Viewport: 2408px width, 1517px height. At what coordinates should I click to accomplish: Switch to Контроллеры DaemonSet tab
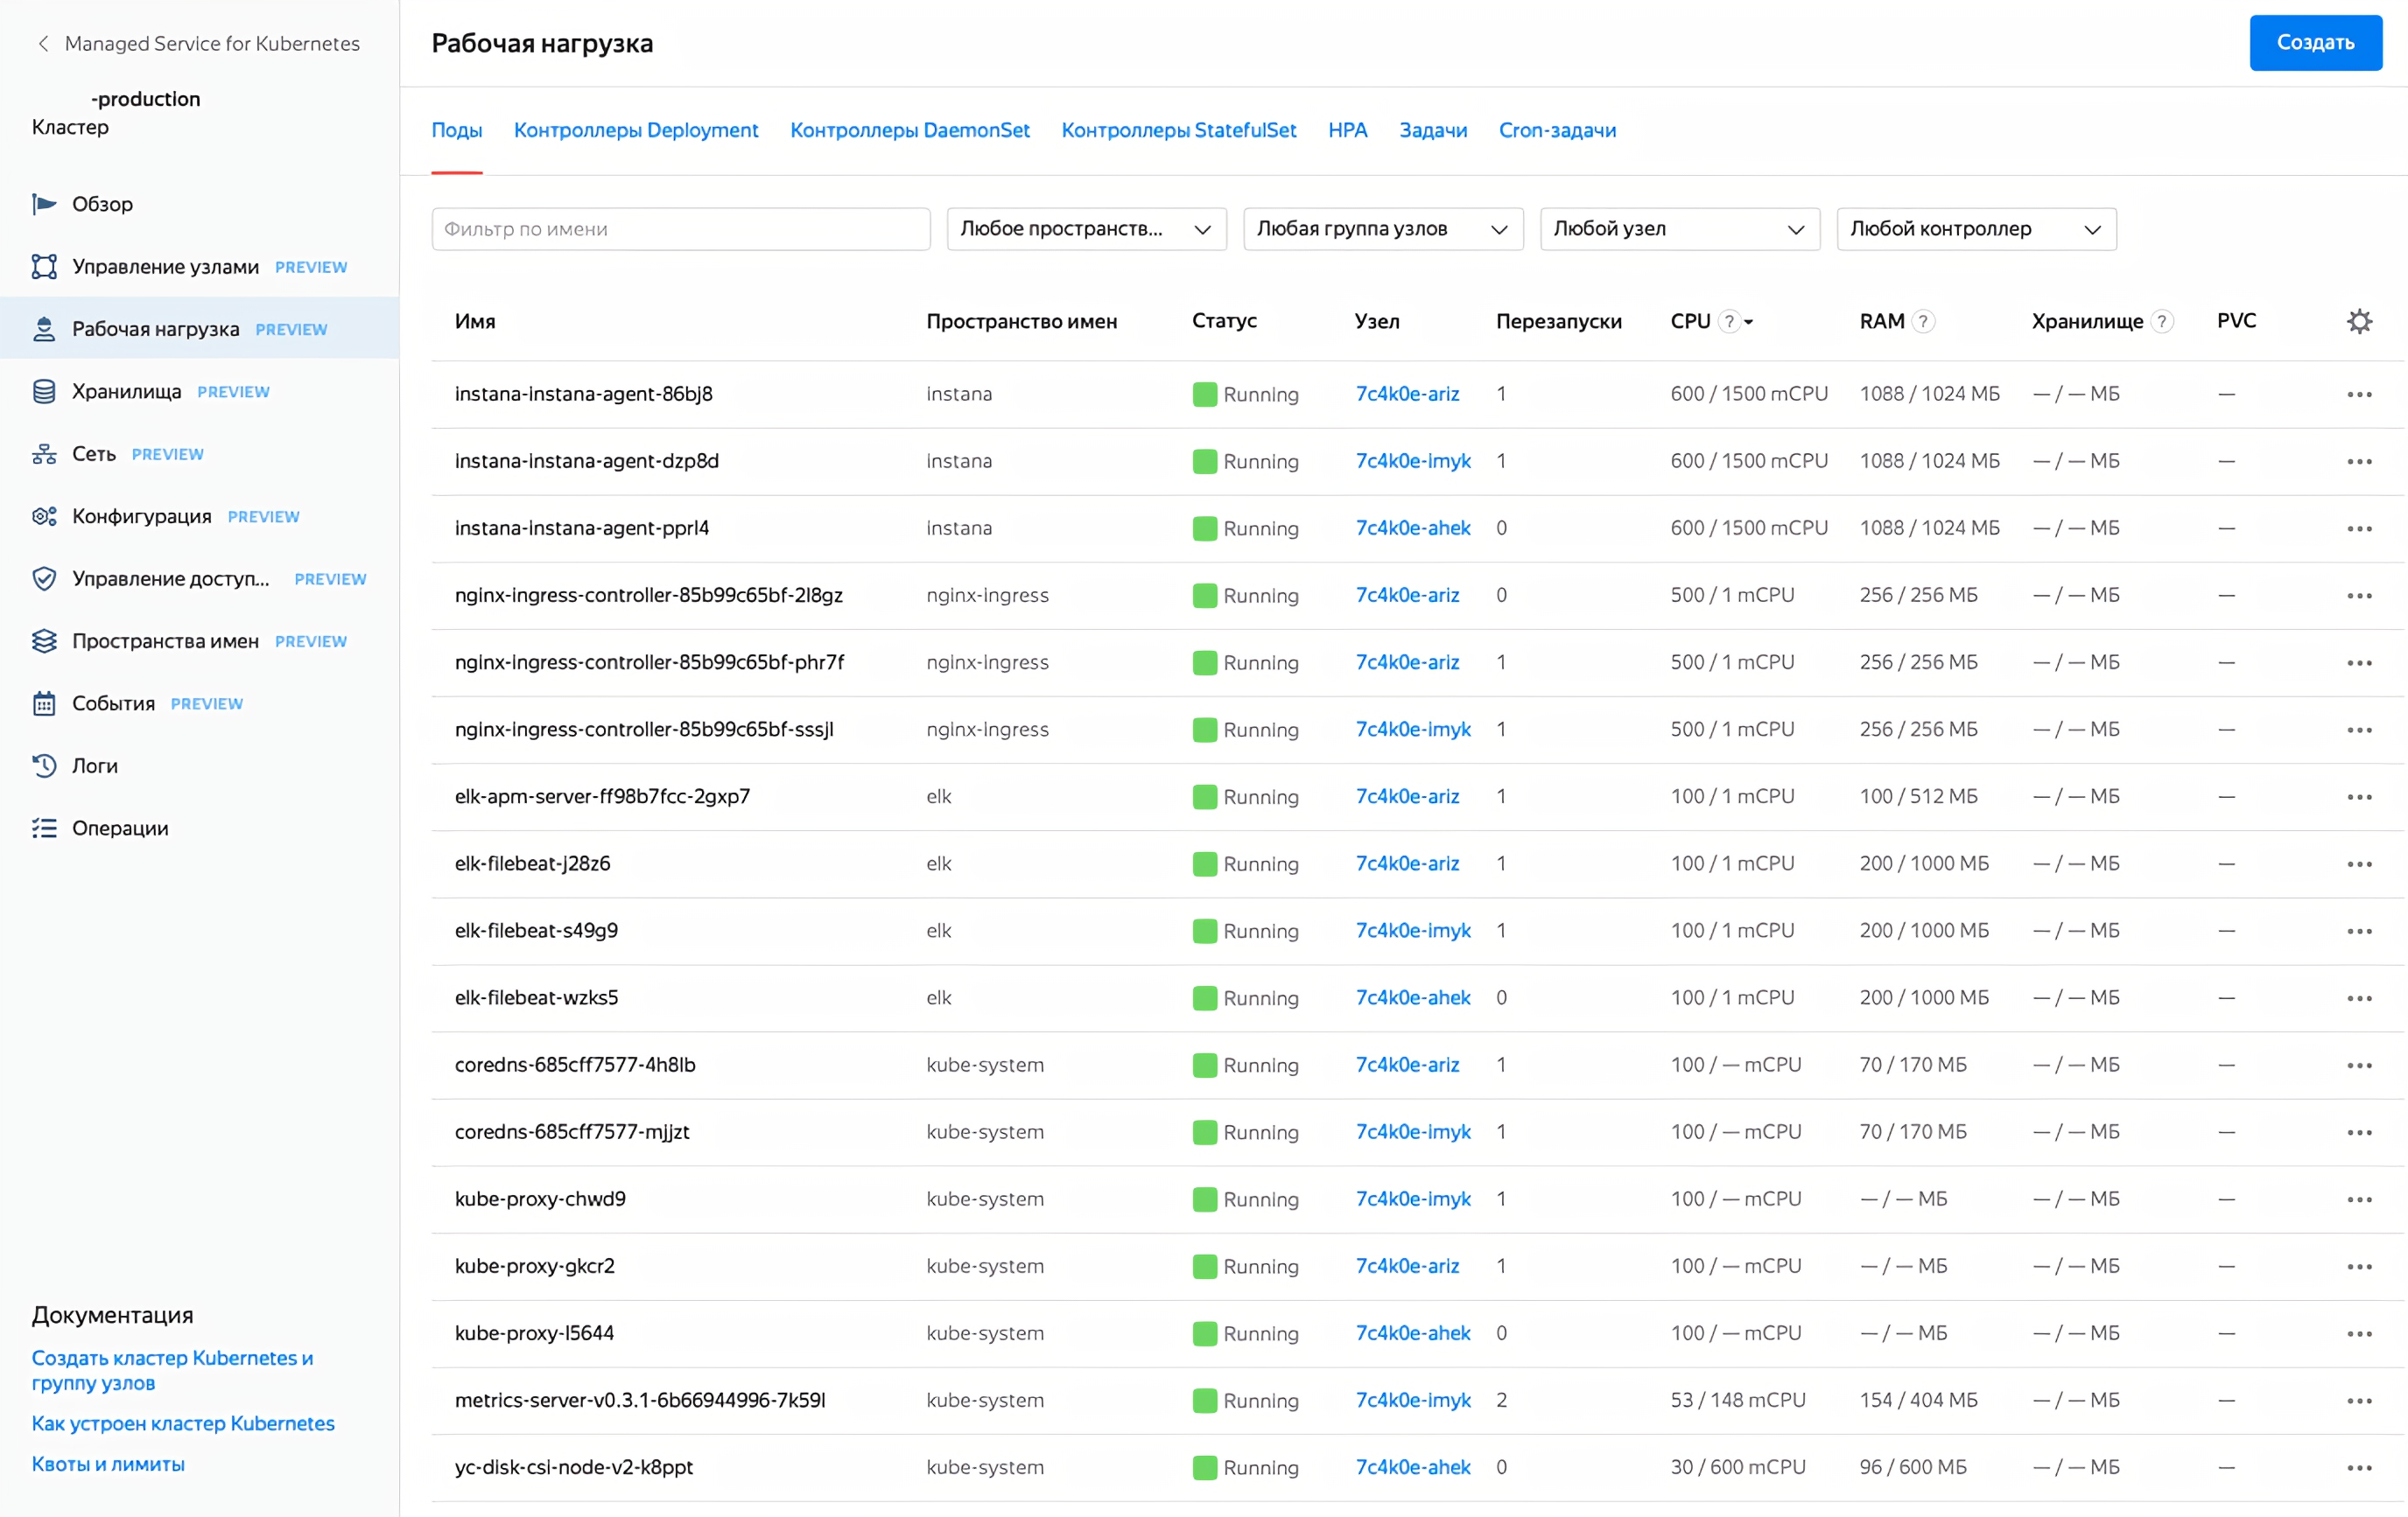[910, 129]
